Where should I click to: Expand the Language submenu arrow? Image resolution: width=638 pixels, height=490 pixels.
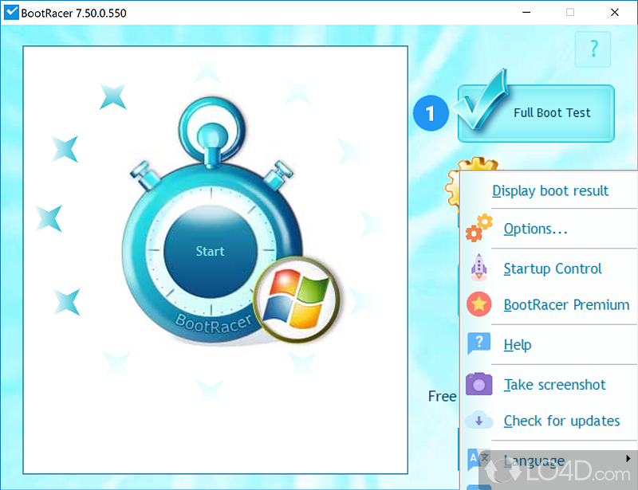tap(628, 459)
